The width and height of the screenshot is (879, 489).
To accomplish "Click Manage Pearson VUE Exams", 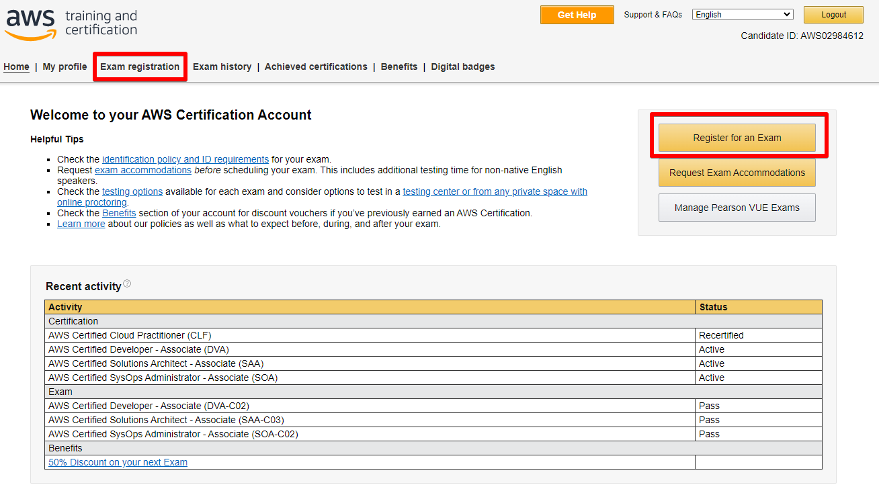I will (x=737, y=207).
